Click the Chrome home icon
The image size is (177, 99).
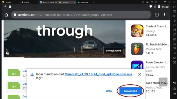click(x=6, y=15)
